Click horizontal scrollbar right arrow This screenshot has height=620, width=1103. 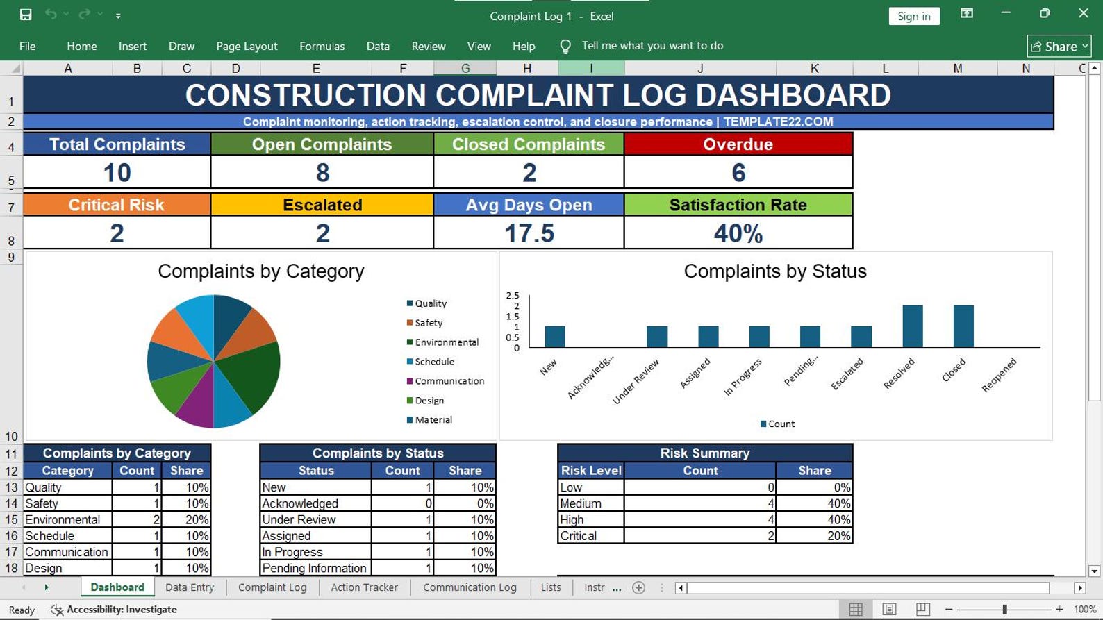[1079, 588]
